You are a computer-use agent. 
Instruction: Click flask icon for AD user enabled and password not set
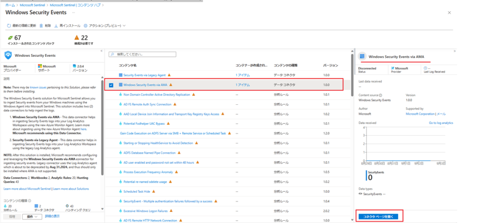point(121,162)
